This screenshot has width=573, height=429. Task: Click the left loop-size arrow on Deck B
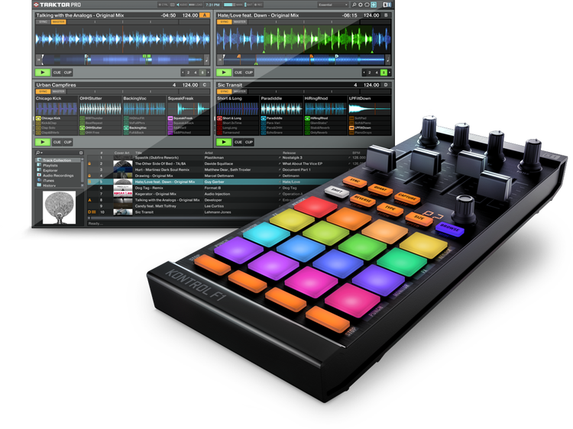tap(364, 73)
